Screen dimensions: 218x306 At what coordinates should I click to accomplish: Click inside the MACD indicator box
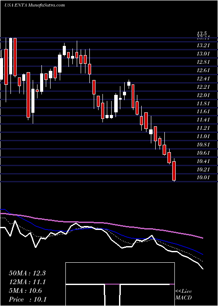click(120, 284)
